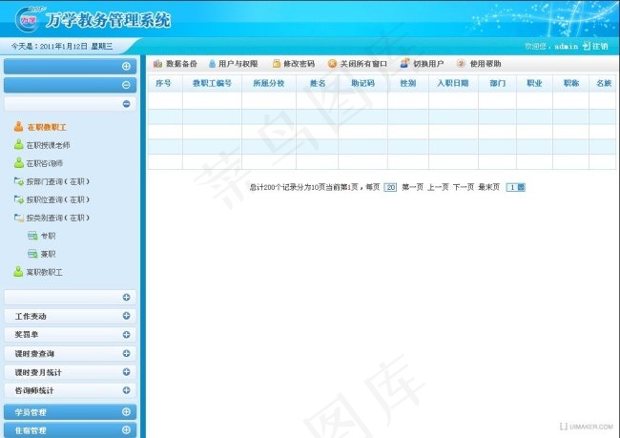The height and width of the screenshot is (438, 620).
Task: Click the per-page field showing 20
Action: [x=390, y=188]
